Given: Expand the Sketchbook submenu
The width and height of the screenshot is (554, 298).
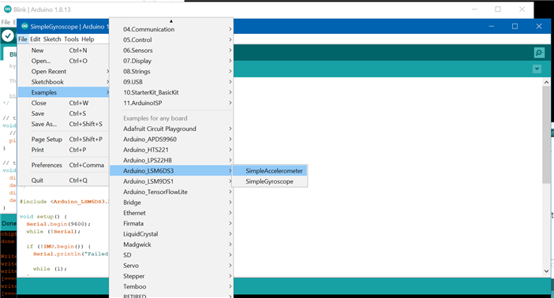Looking at the screenshot, I should (64, 82).
